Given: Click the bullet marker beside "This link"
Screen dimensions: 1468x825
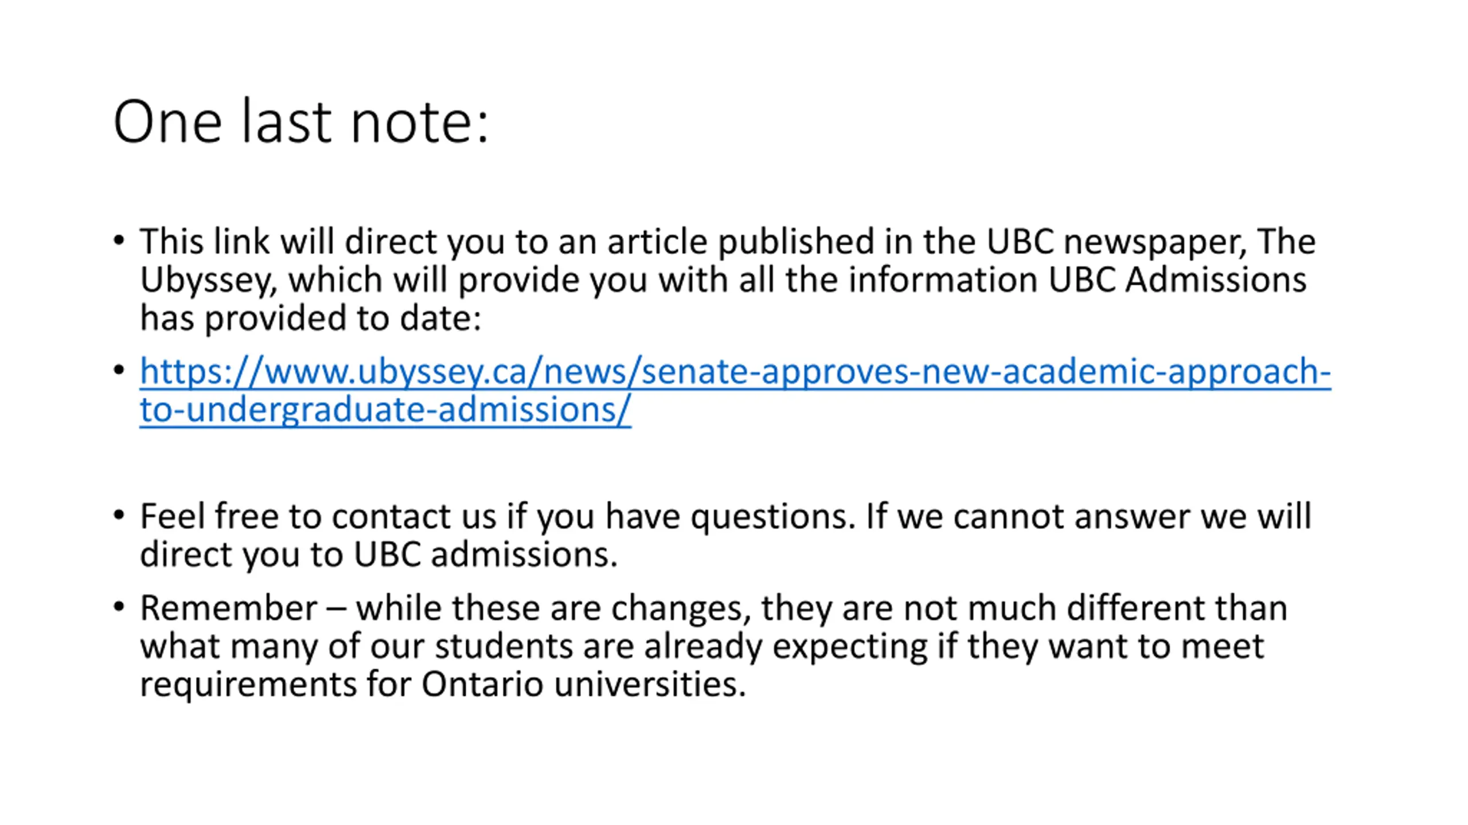Looking at the screenshot, I should tap(119, 240).
